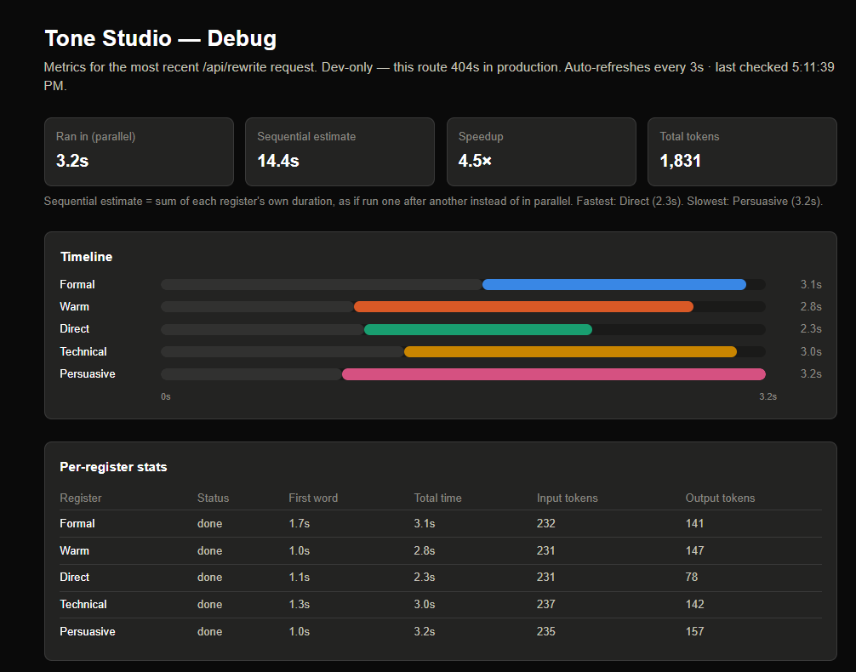Click the First word column header

(313, 498)
